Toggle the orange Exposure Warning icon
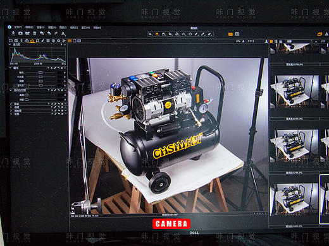The width and height of the screenshot is (329, 246). [x=320, y=34]
